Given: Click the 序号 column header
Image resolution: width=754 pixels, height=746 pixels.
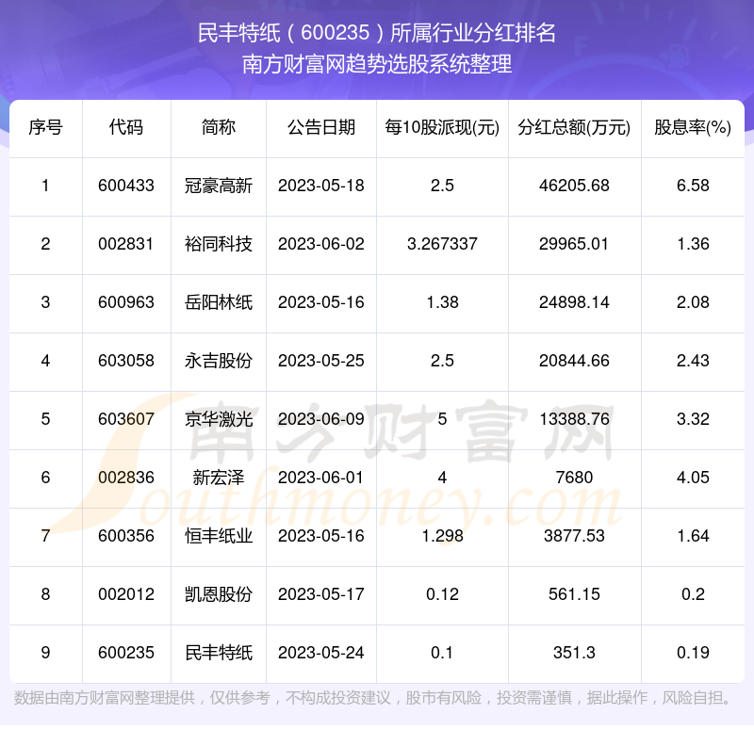Looking at the screenshot, I should pyautogui.click(x=45, y=127).
